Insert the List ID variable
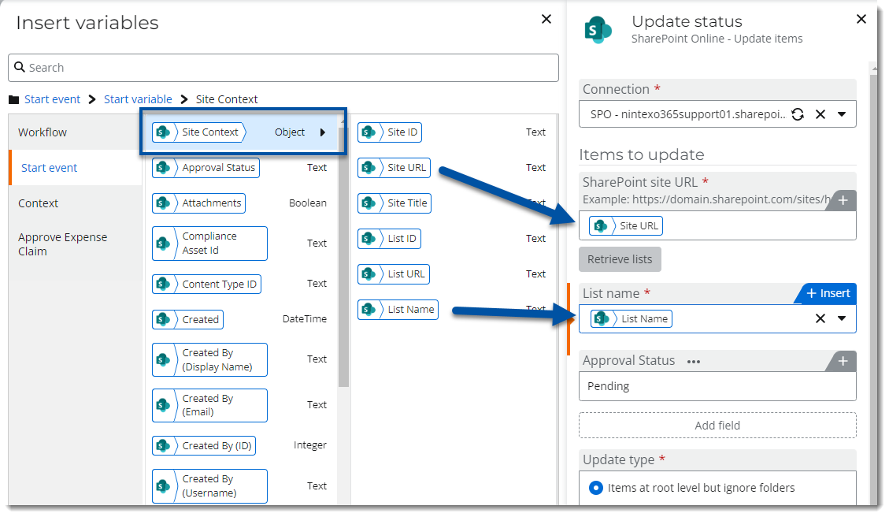This screenshot has height=517, width=889. click(389, 238)
